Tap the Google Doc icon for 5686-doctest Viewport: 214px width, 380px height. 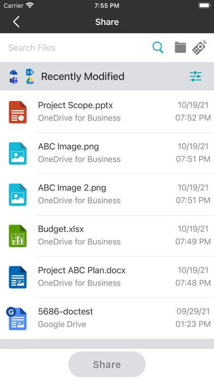(x=16, y=318)
